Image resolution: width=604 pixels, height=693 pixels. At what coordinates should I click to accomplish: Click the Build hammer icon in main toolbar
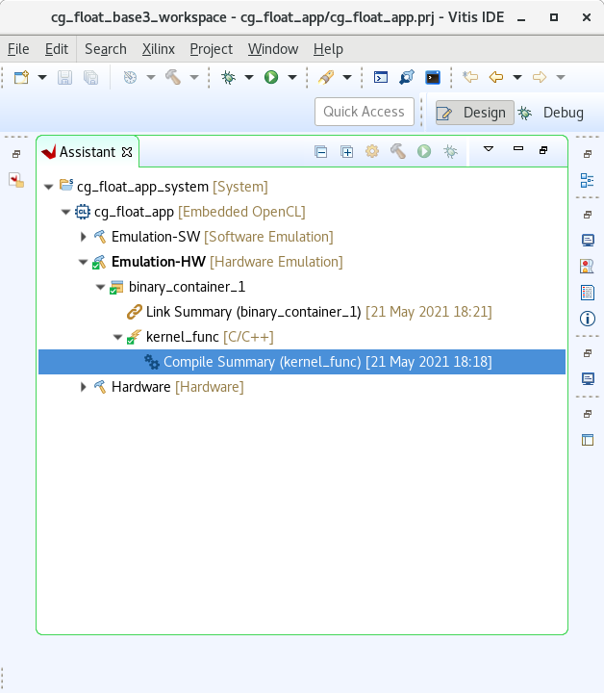[x=173, y=77]
